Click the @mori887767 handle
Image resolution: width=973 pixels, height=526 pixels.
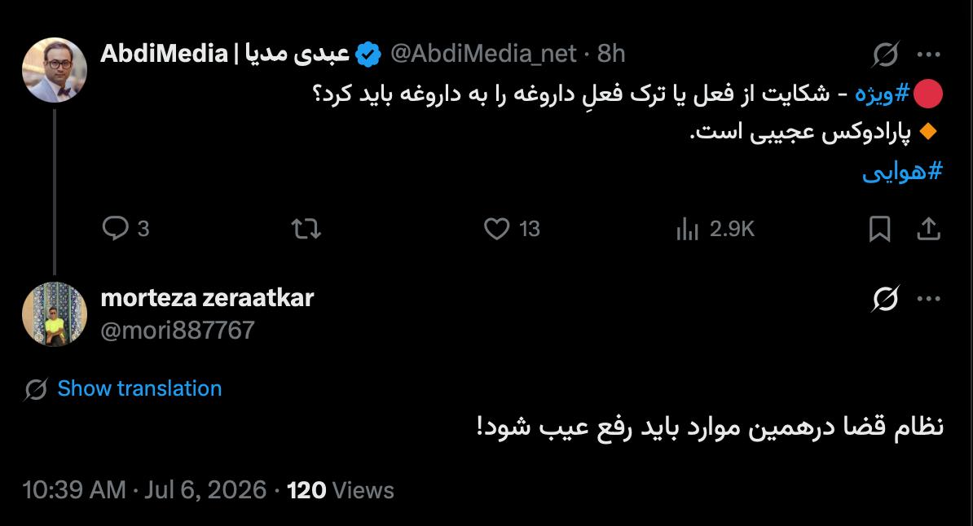pos(178,331)
